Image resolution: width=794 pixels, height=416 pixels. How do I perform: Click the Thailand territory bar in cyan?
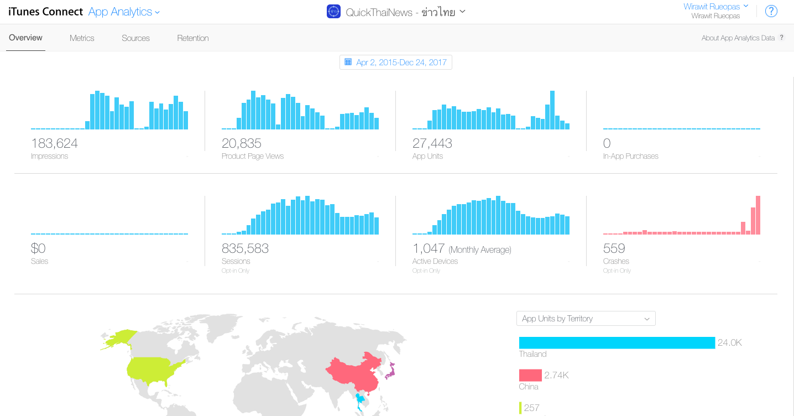(617, 342)
